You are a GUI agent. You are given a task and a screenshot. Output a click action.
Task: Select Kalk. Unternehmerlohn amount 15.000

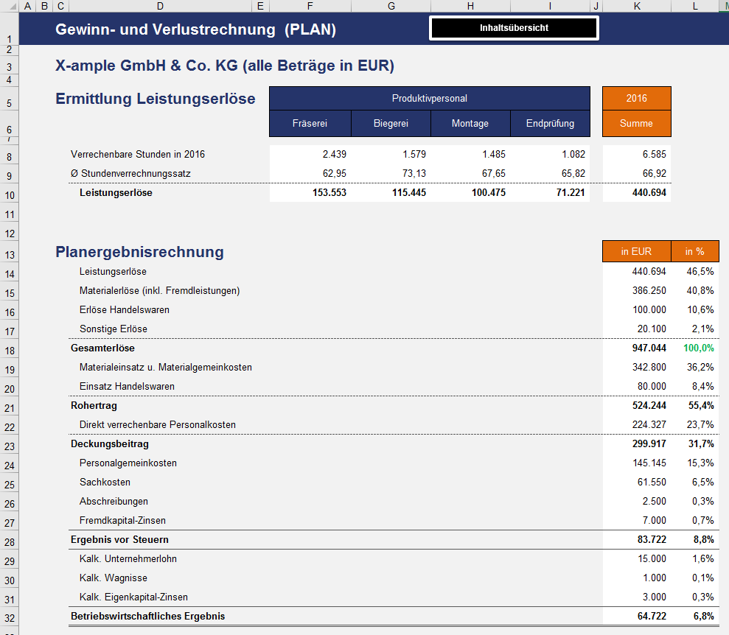pyautogui.click(x=636, y=559)
